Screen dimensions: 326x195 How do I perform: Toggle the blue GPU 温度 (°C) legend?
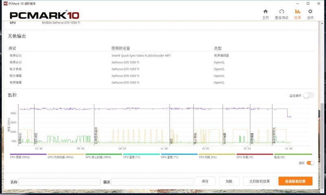click(x=179, y=156)
